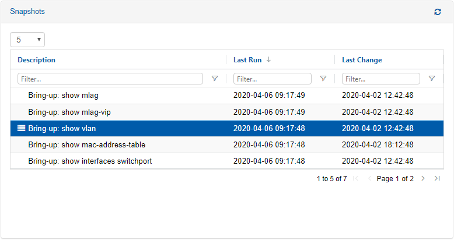Screen dimensions: 454x240
Task: Sort by Description column header
Action: click(36, 60)
